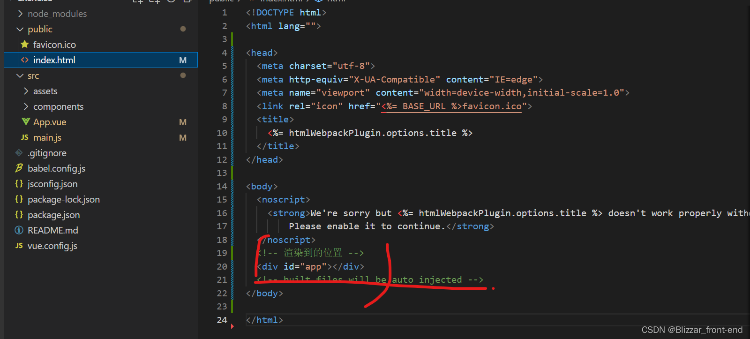Image resolution: width=750 pixels, height=339 pixels.
Task: Click the braces icon of package.json
Action: (x=19, y=215)
